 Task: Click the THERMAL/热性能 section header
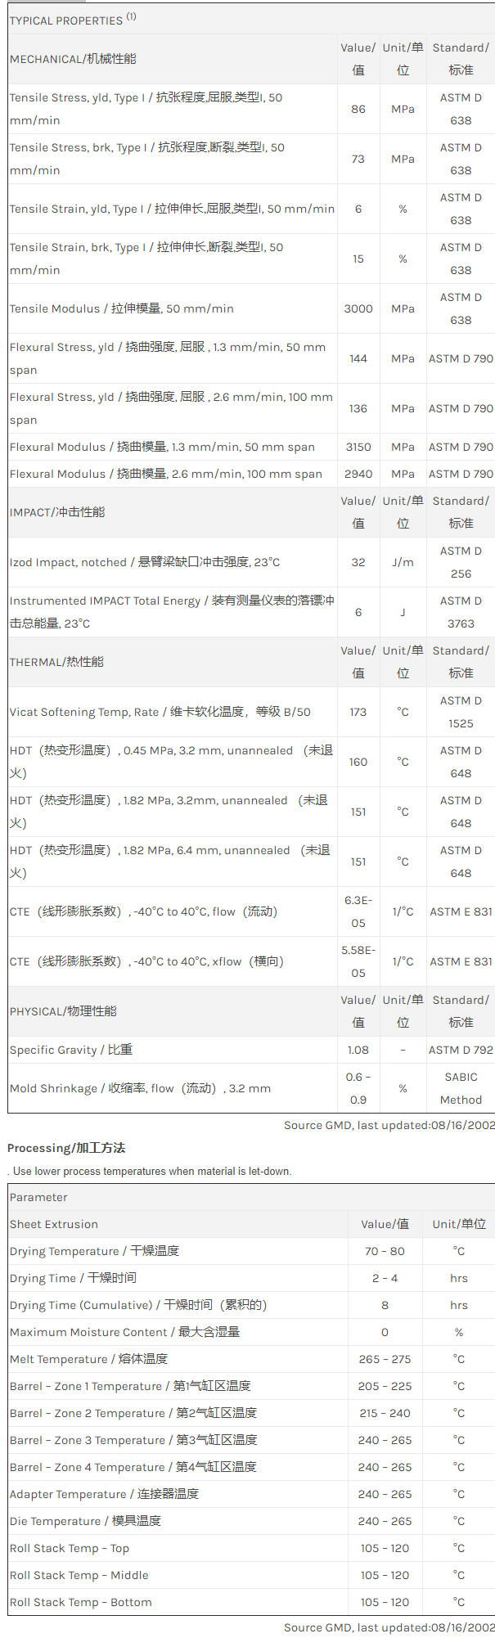pos(56,662)
